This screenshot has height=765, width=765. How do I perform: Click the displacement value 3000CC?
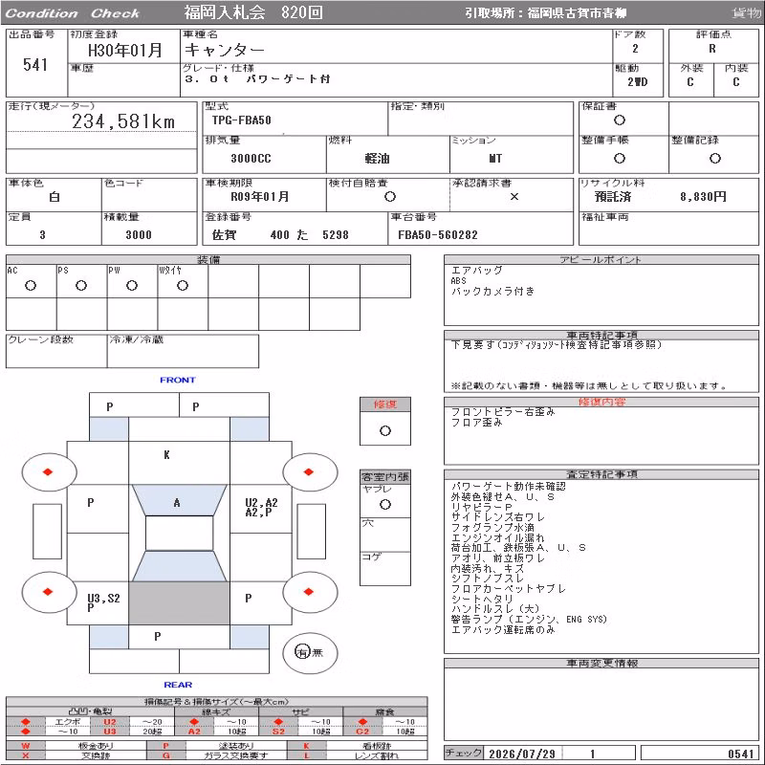(251, 159)
